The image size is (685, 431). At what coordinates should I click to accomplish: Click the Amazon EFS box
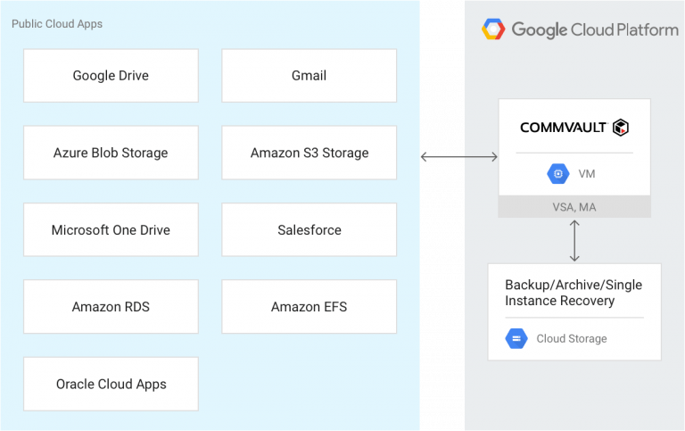coord(309,307)
